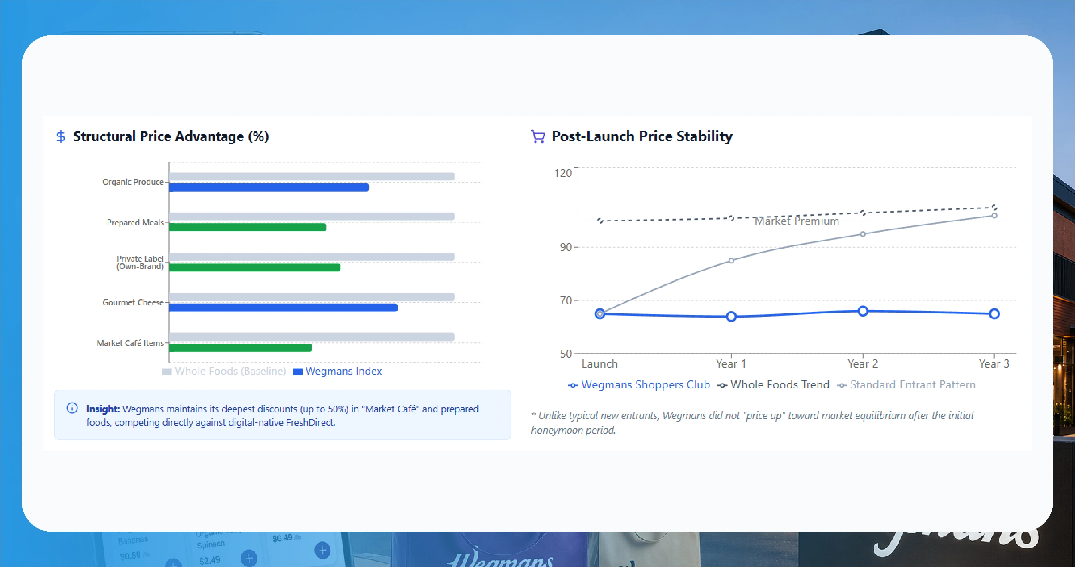The height and width of the screenshot is (567, 1075).
Task: Click the green Private Label Wegmans bar
Action: (255, 267)
